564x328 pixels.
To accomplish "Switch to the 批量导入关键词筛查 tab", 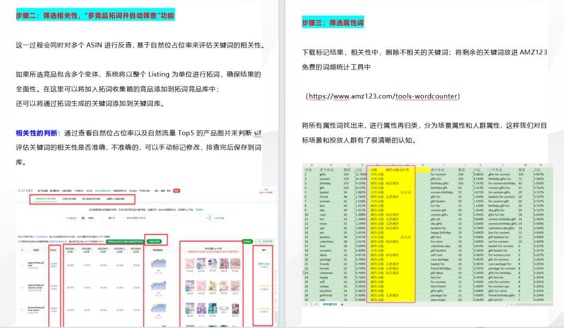I will (116, 200).
